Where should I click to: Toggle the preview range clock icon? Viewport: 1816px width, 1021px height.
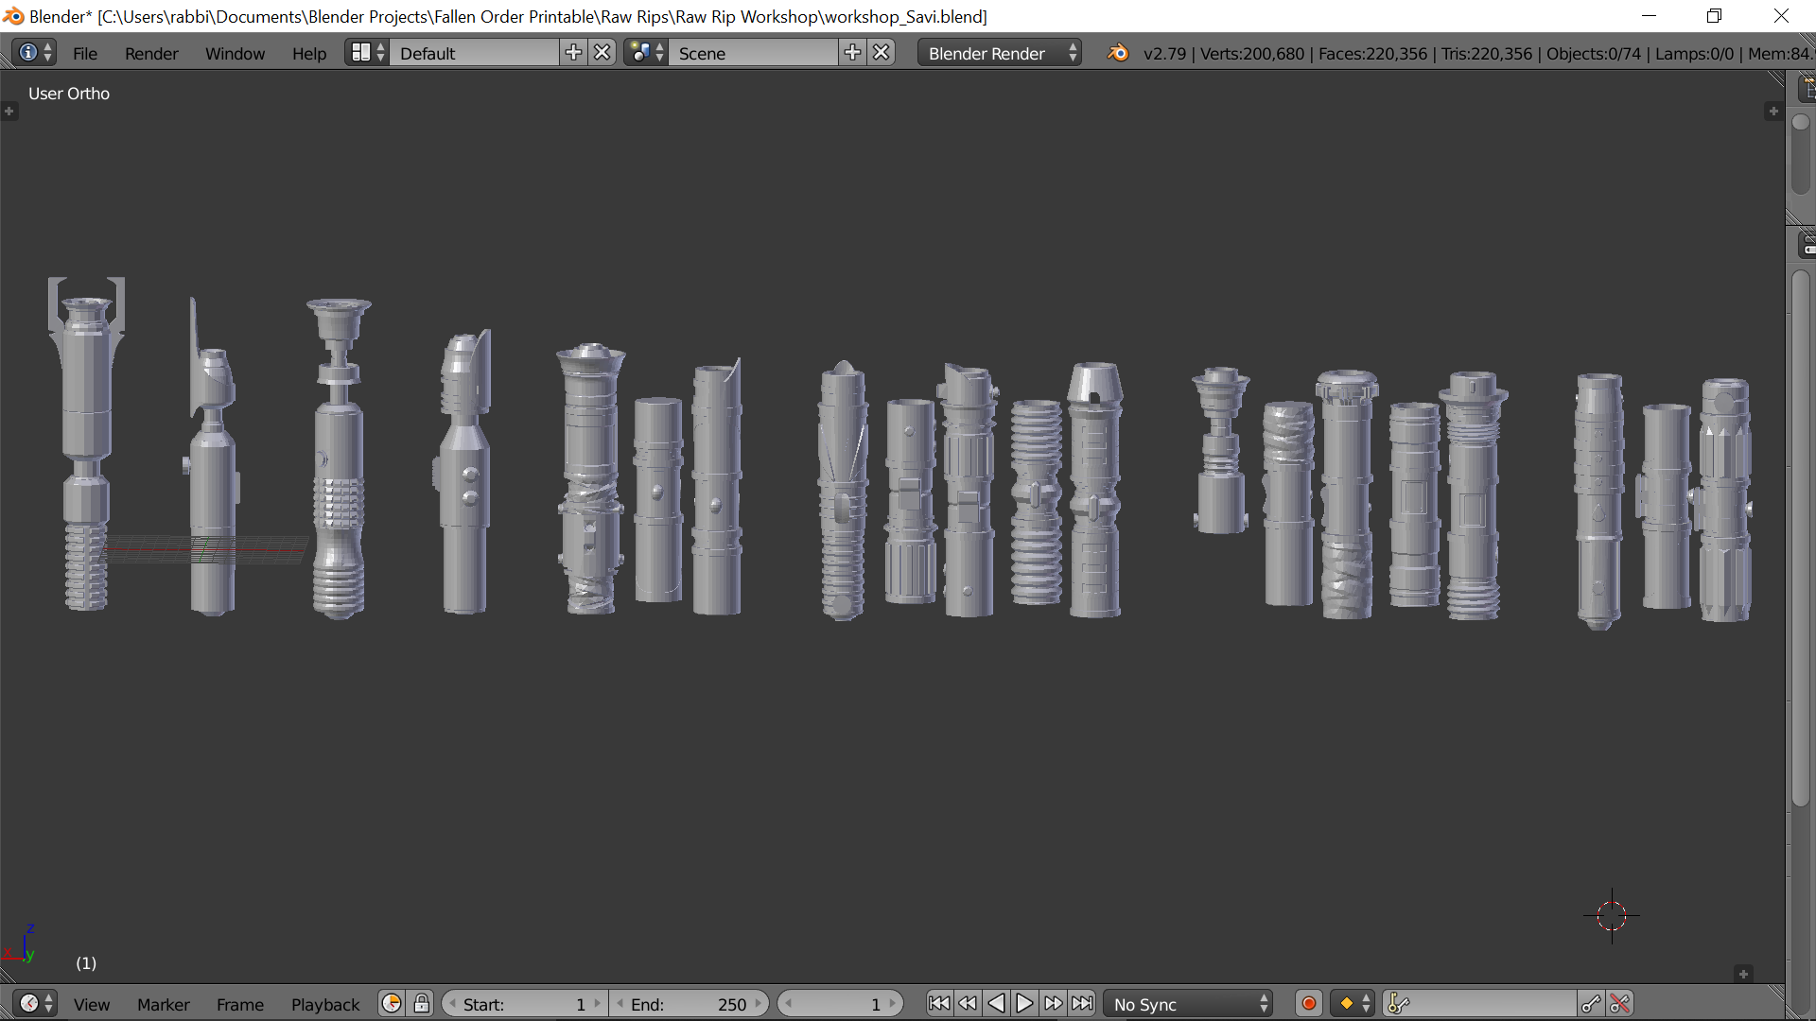[x=392, y=1003]
